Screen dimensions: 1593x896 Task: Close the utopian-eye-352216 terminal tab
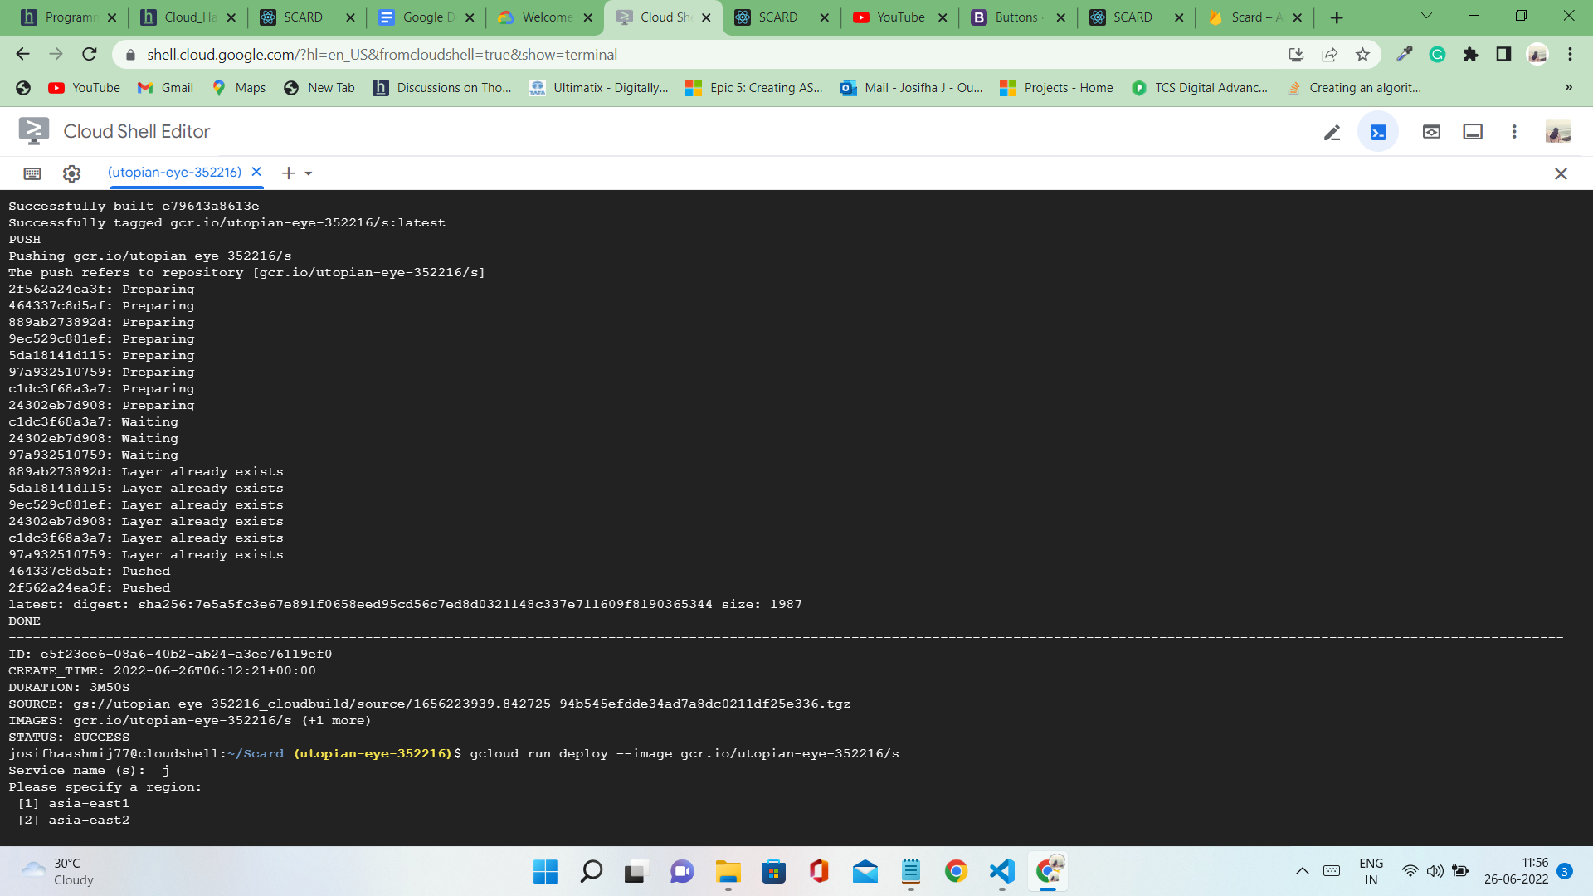pyautogui.click(x=256, y=172)
